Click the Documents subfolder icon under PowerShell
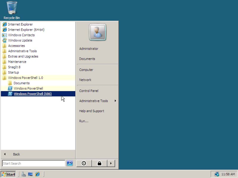The width and height of the screenshot is (238, 178). (10, 83)
